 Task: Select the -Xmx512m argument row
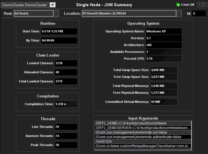(x=143, y=142)
